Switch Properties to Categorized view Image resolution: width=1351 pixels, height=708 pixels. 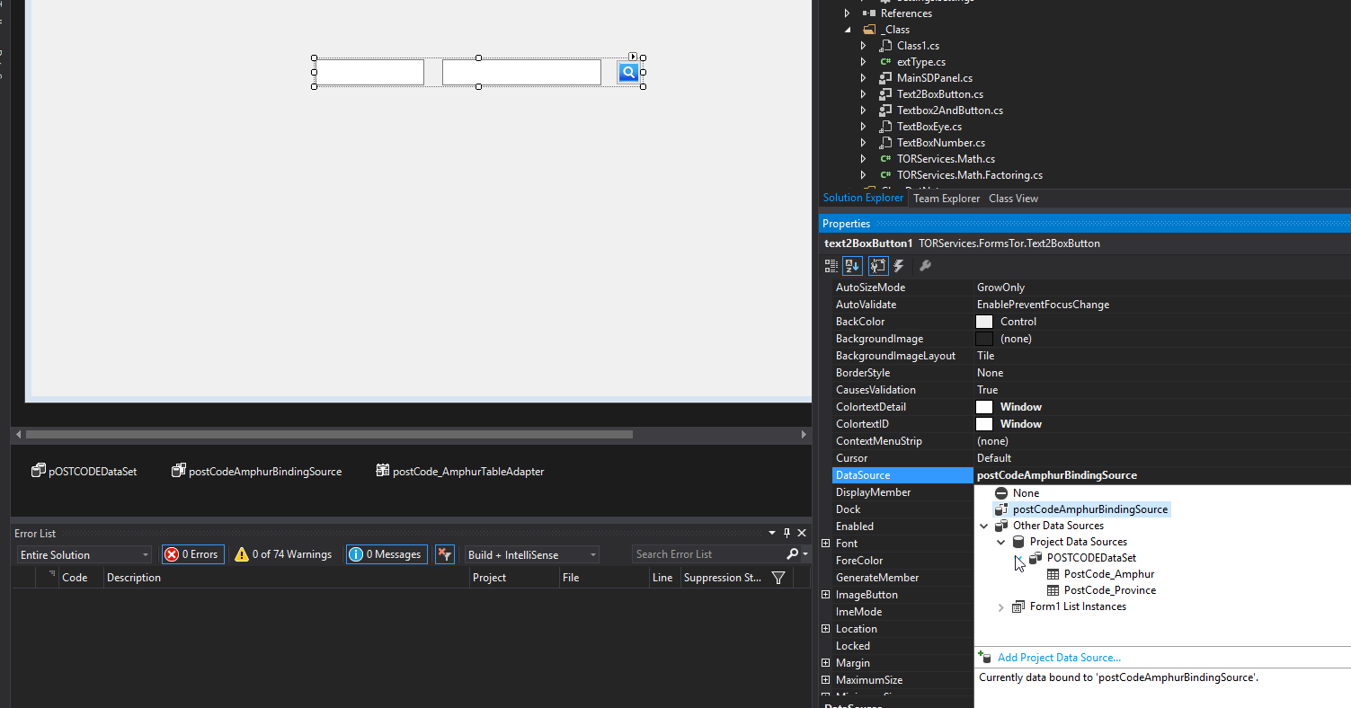[831, 266]
